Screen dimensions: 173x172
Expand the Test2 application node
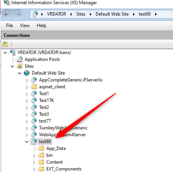[x=27, y=108]
